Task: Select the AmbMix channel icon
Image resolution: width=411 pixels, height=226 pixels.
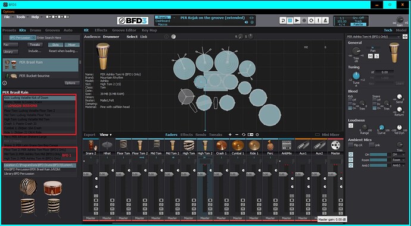Action: pos(287,145)
